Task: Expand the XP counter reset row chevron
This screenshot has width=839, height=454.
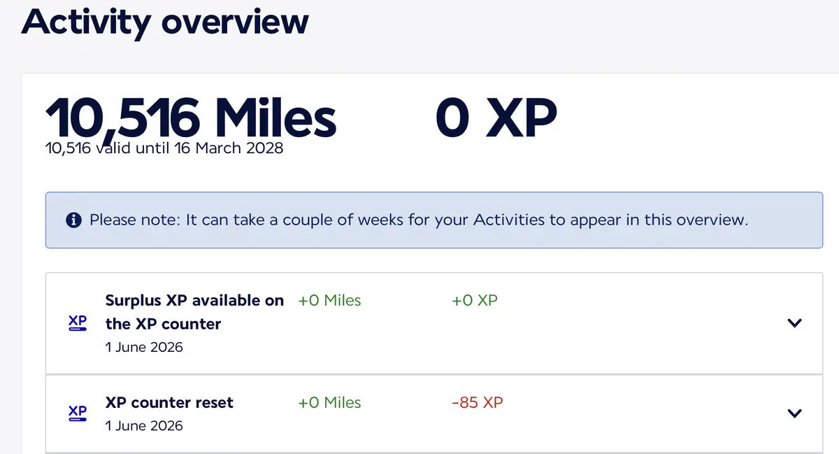Action: [794, 413]
